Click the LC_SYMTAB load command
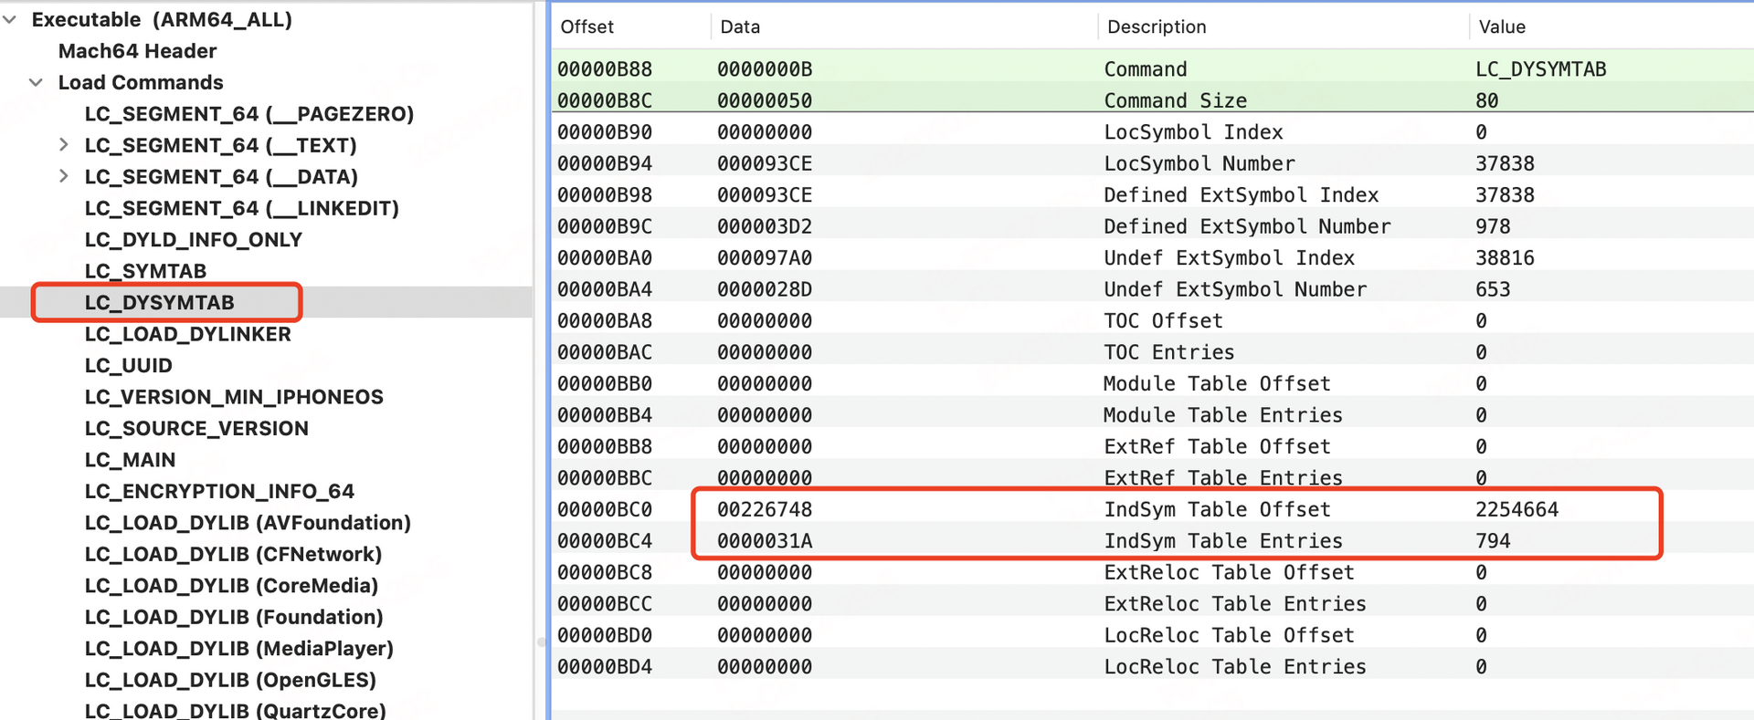The image size is (1754, 720). click(145, 271)
